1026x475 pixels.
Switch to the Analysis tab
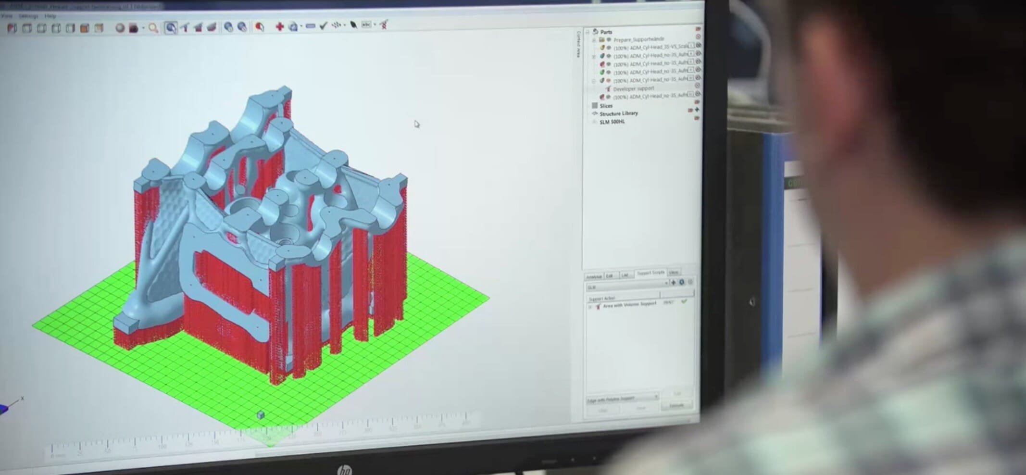[x=594, y=276]
